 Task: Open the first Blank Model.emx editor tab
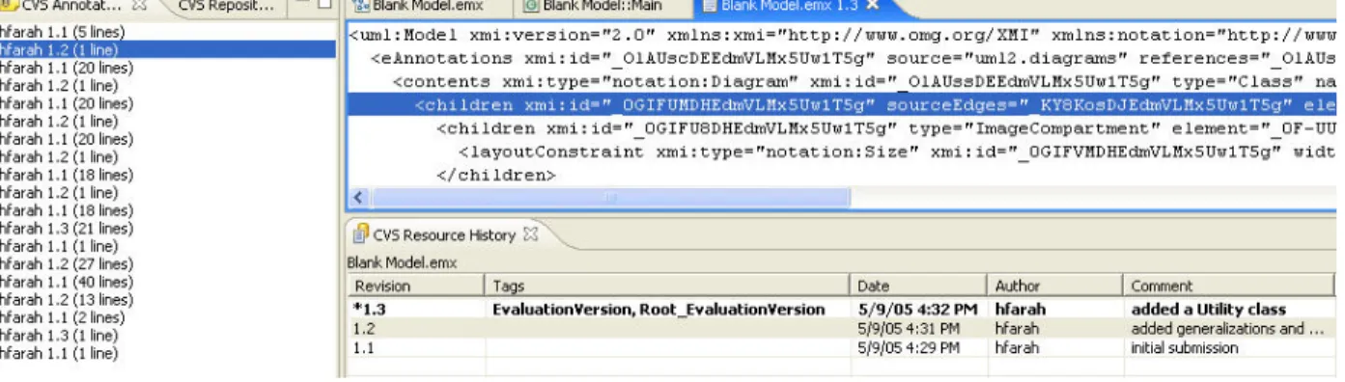[x=427, y=7]
